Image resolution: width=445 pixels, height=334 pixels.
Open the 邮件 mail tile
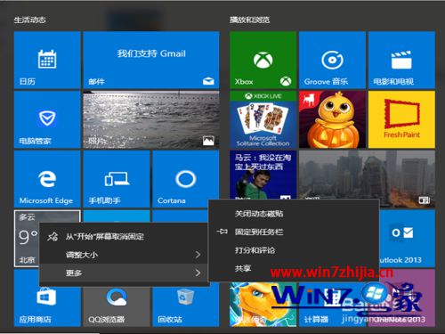(151, 60)
